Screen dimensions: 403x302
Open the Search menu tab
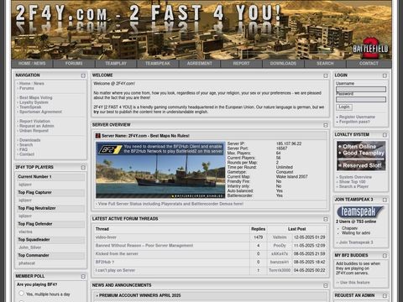coord(325,64)
